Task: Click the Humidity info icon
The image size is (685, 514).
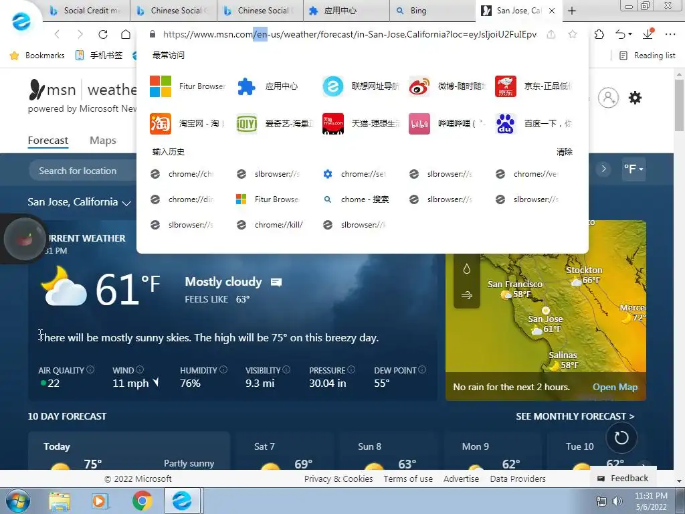Action: click(223, 369)
